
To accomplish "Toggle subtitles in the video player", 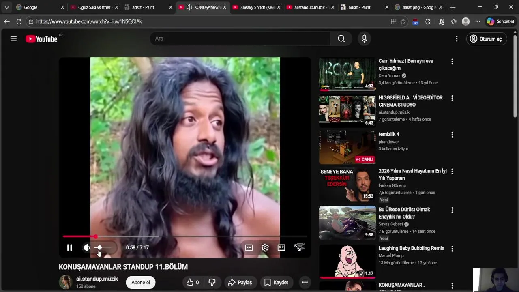I will 249,248.
